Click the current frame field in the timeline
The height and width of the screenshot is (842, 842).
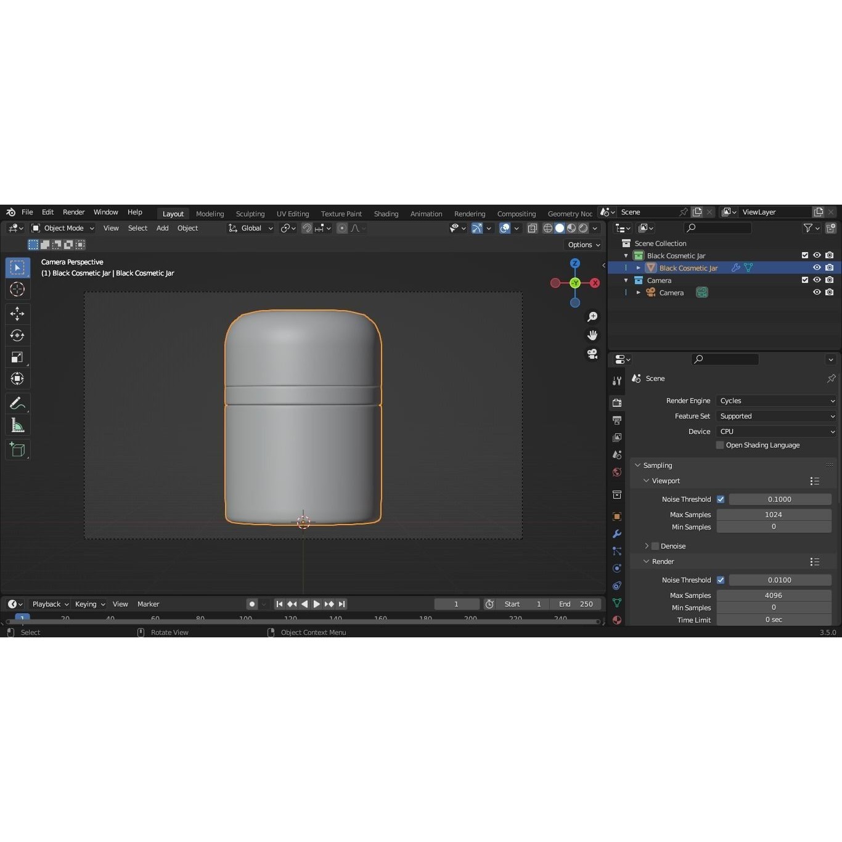[457, 604]
